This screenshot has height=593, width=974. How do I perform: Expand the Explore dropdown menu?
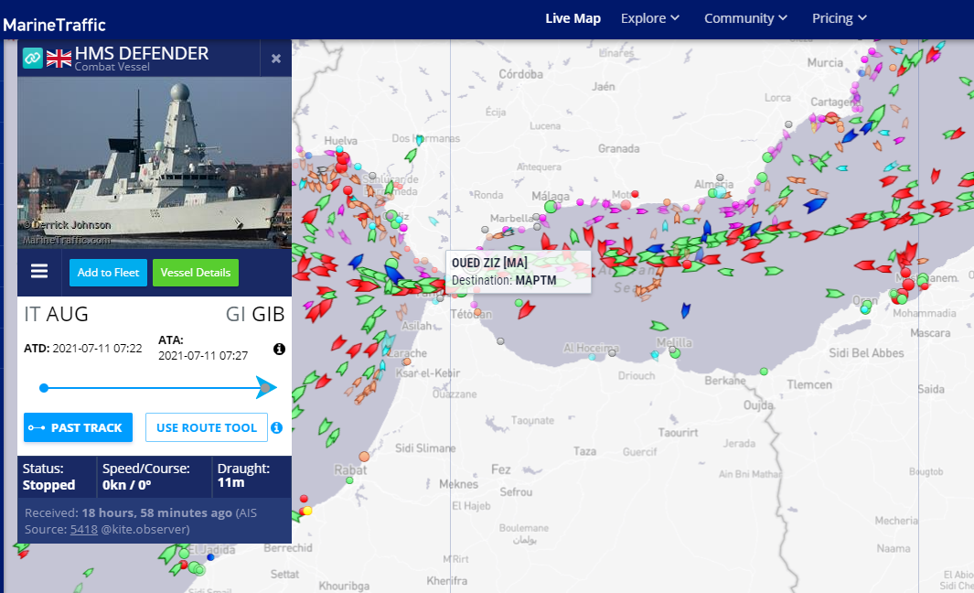pos(649,18)
